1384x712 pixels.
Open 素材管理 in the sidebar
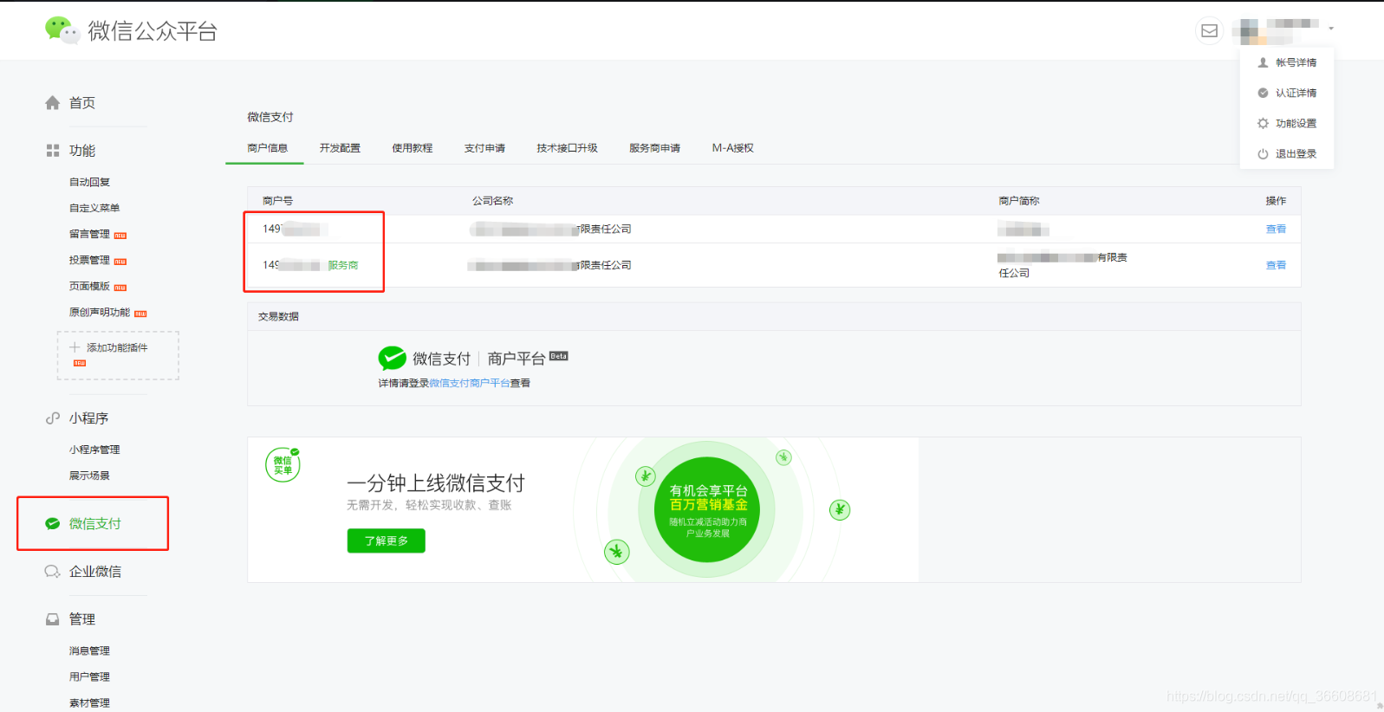(x=89, y=702)
